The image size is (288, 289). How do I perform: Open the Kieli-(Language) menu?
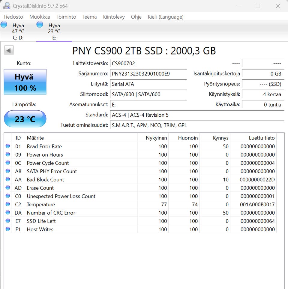pos(166,17)
